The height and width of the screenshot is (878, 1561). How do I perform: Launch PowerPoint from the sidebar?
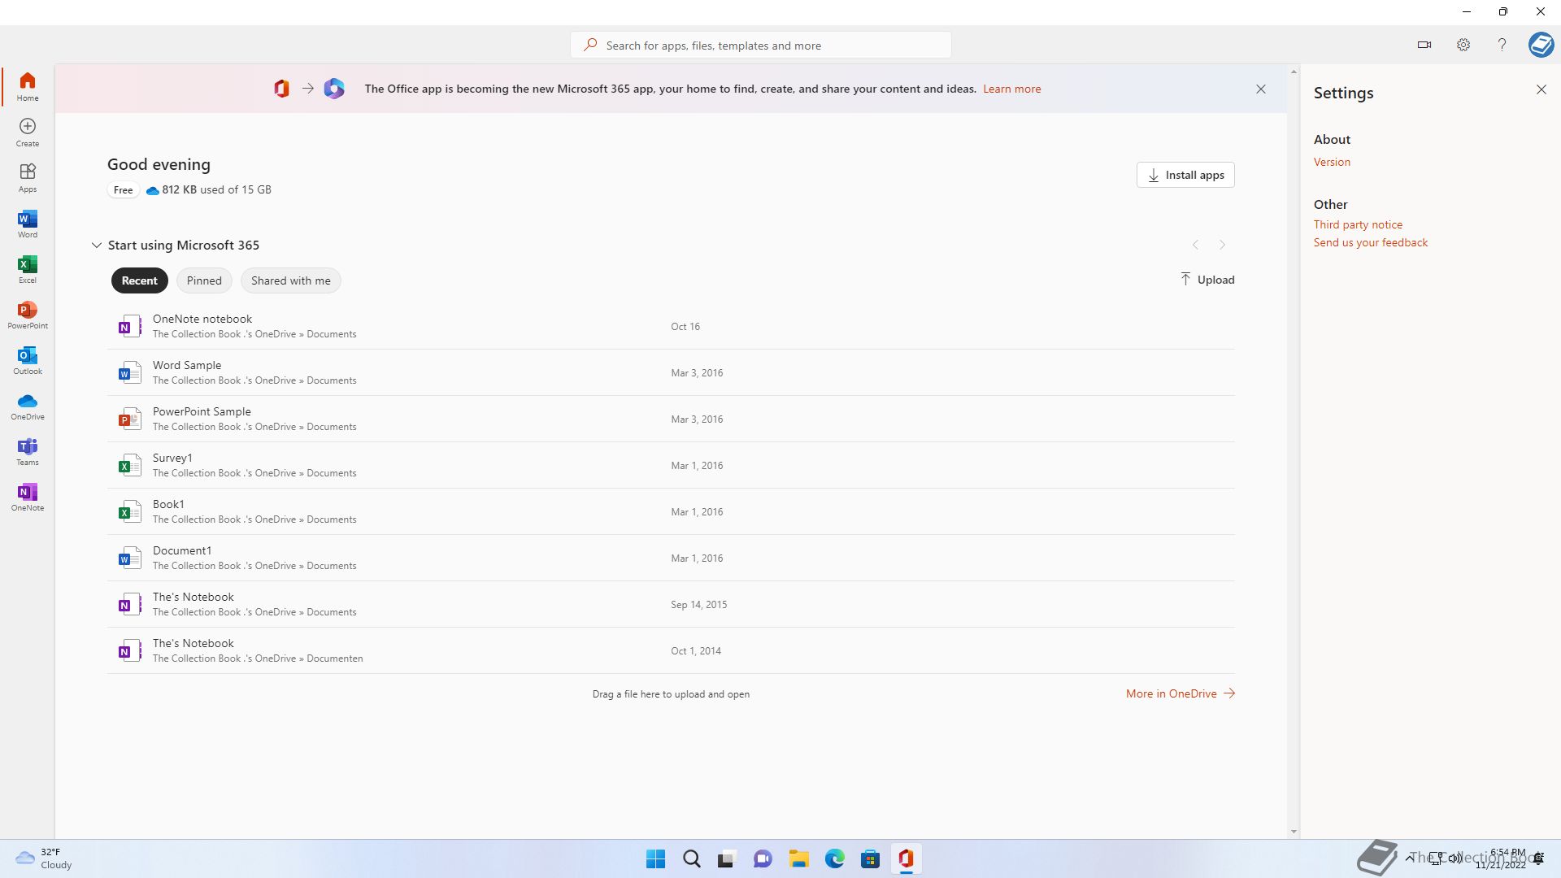coord(28,315)
